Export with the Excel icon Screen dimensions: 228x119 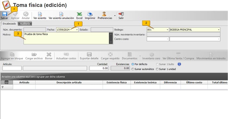[x=80, y=14]
